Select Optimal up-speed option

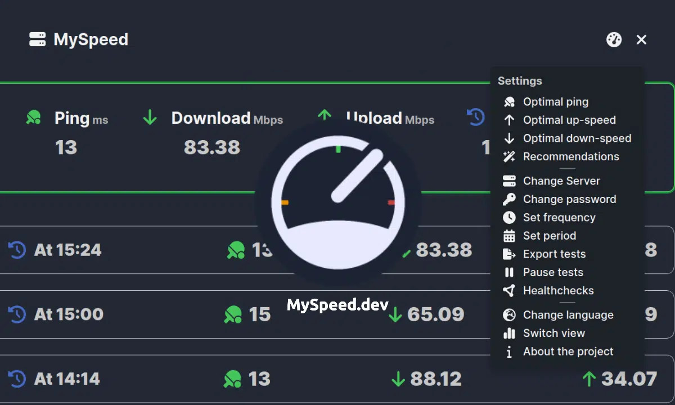569,120
